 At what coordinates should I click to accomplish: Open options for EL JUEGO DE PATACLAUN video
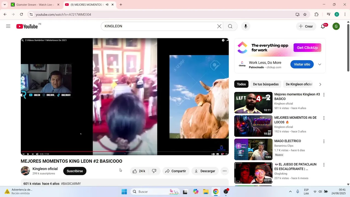pos(324,165)
